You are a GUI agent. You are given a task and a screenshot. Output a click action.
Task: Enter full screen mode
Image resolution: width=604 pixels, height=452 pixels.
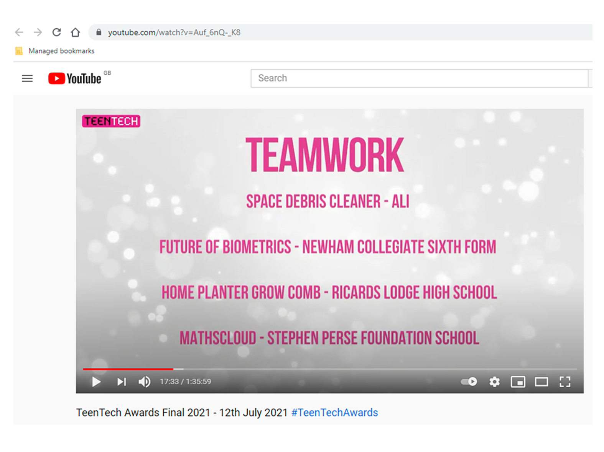(x=565, y=382)
